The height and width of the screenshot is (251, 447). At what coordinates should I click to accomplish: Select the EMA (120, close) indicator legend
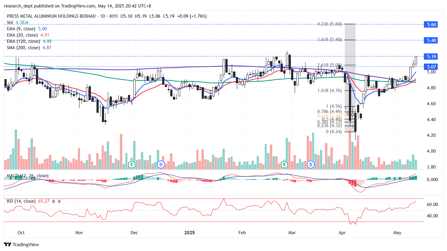29,41
